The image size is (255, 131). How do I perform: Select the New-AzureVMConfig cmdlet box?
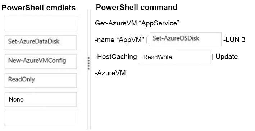41,61
